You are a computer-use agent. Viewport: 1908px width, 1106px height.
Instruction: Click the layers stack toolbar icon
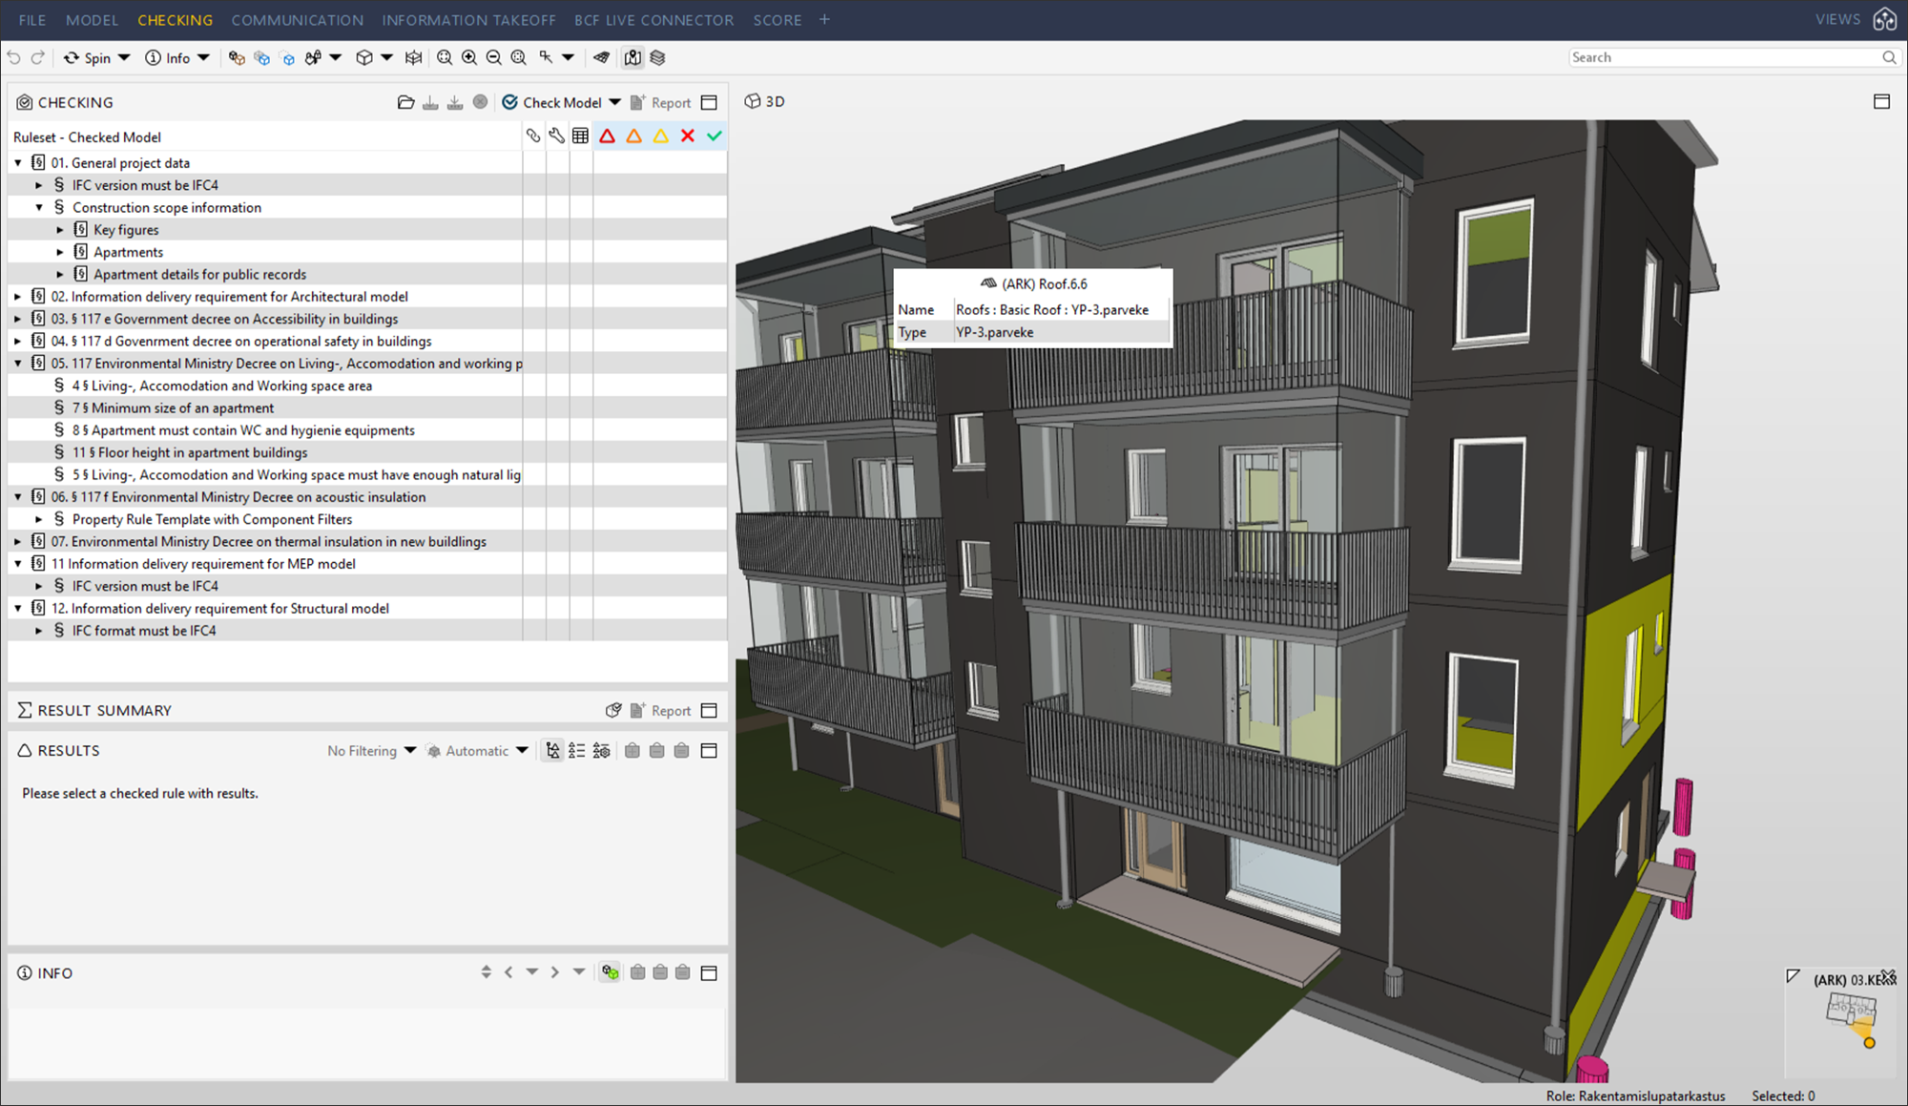coord(658,58)
